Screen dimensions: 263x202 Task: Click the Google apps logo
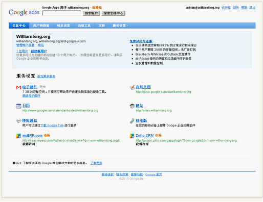[24, 12]
